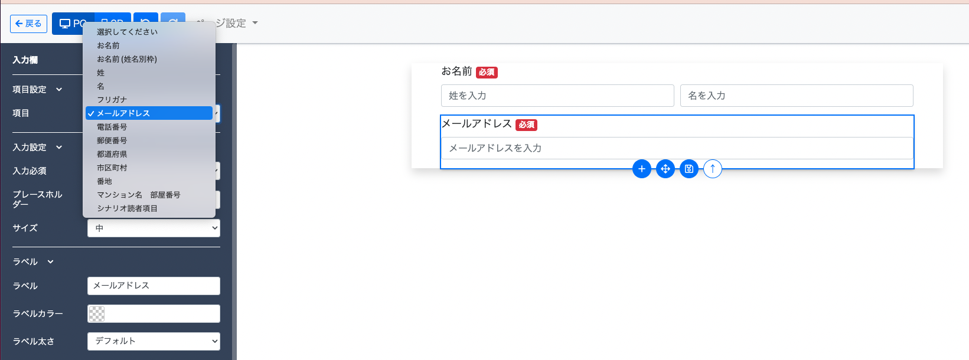Click the 姓を入力 name field
The image size is (969, 360).
click(557, 96)
